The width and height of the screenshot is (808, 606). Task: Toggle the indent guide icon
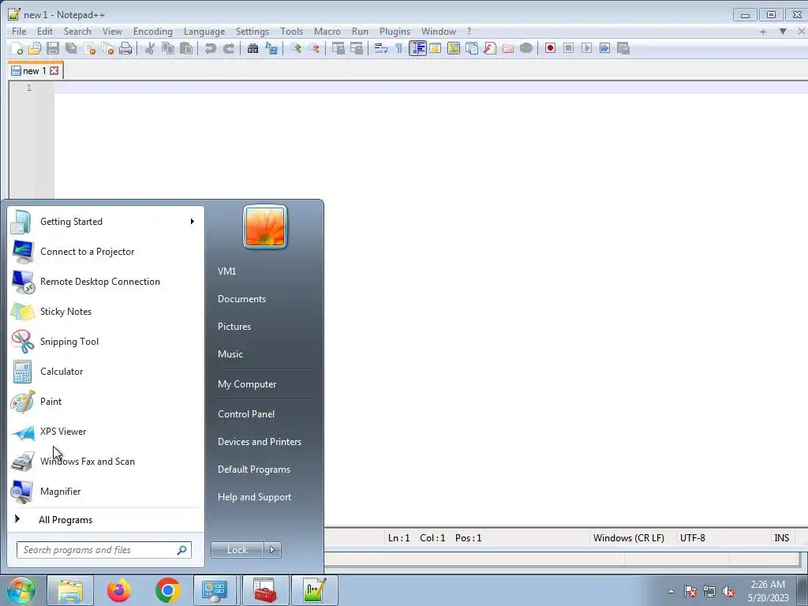[417, 48]
